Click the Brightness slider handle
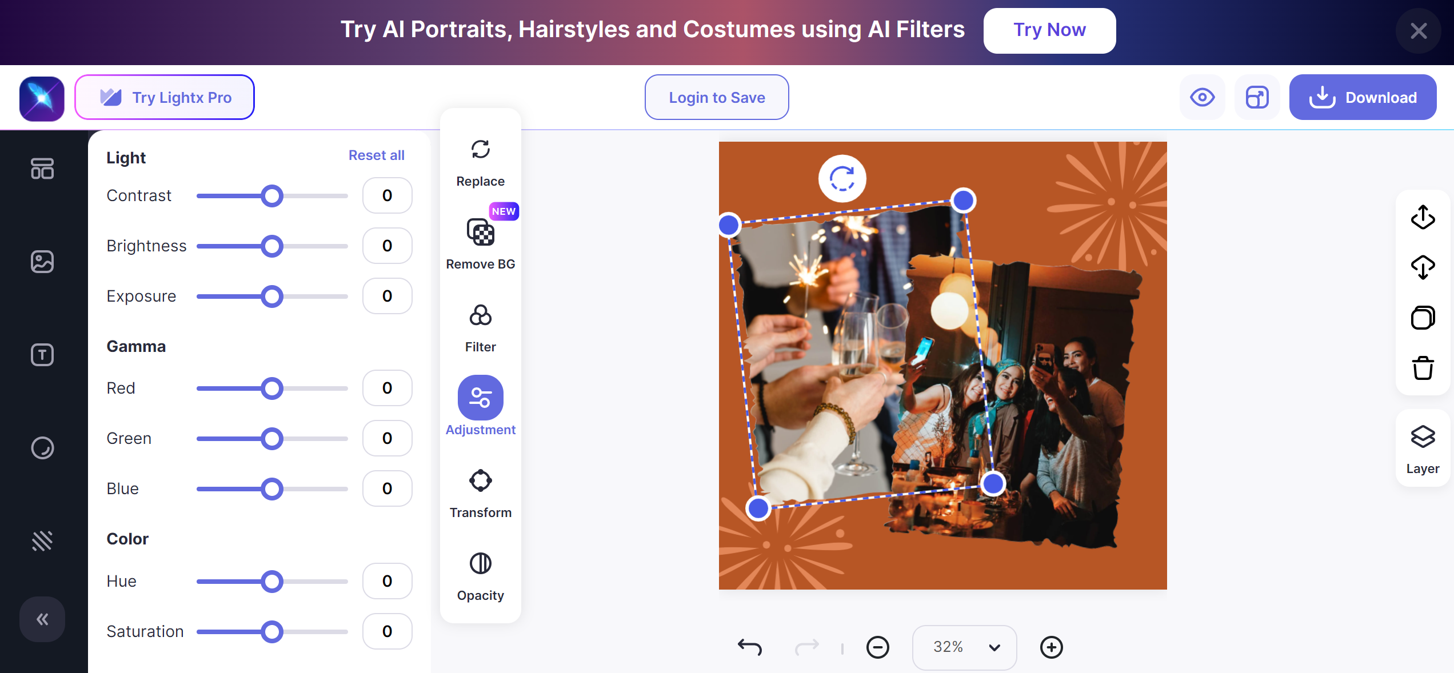Viewport: 1454px width, 673px height. pos(272,246)
